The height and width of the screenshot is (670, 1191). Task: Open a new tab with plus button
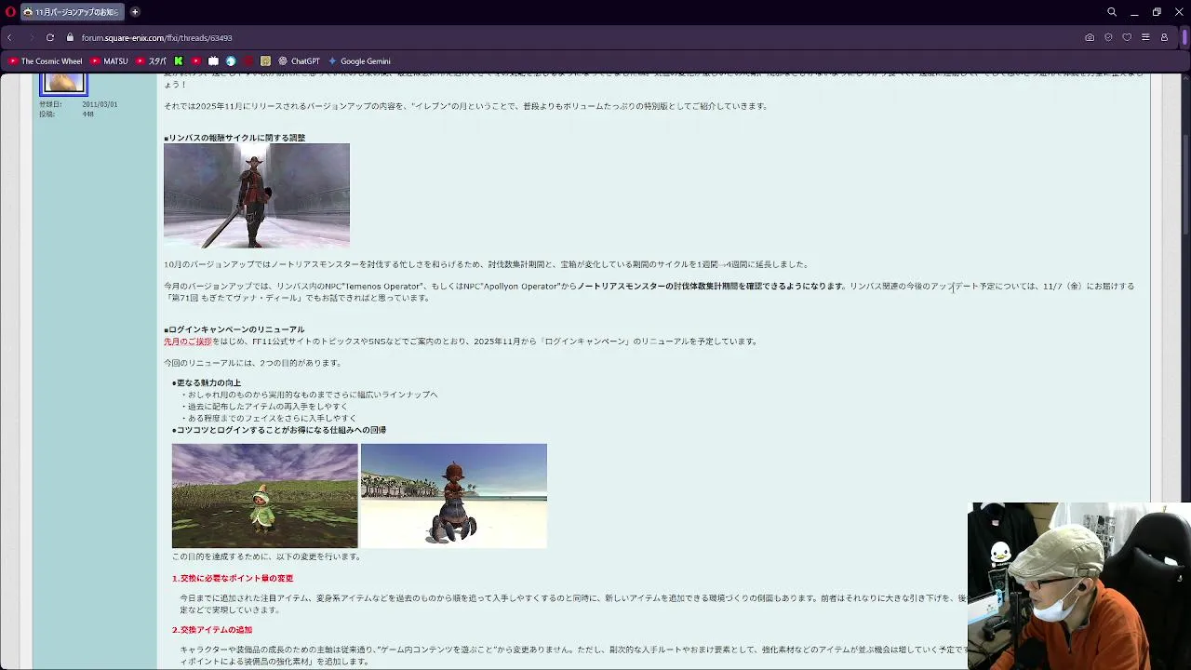[135, 12]
